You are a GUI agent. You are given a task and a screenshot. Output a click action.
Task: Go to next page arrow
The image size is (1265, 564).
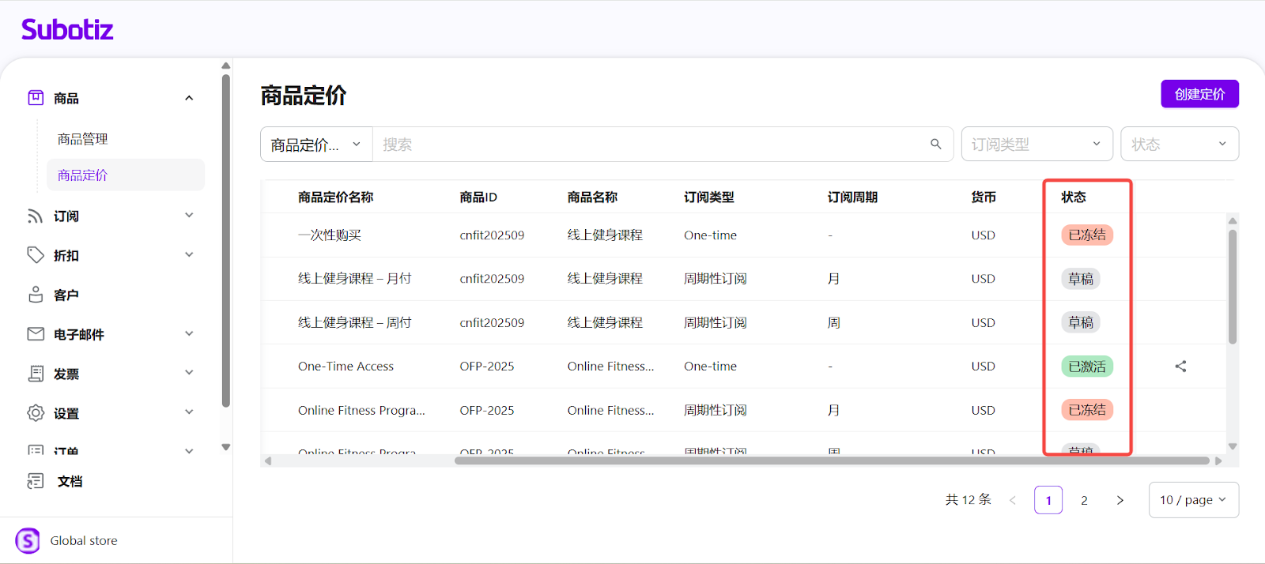1120,500
